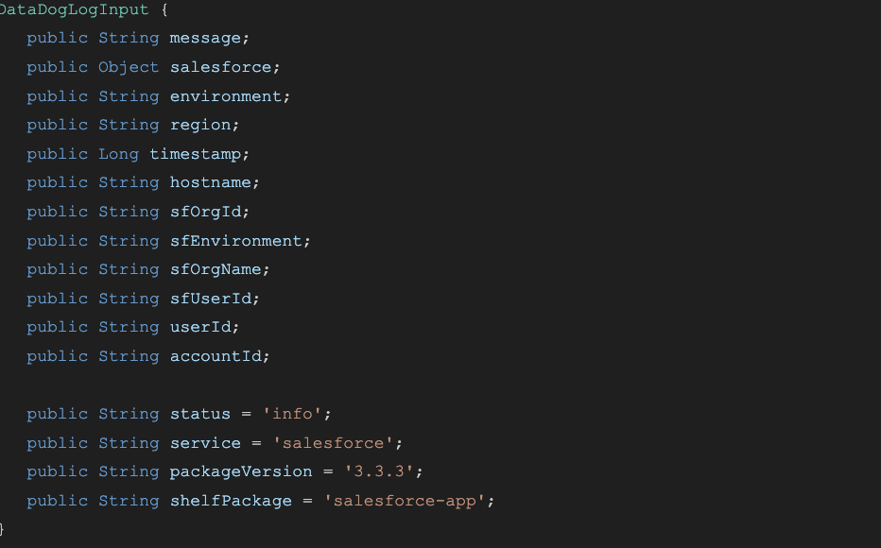Image resolution: width=881 pixels, height=548 pixels.
Task: Click the userId field name
Action: (200, 327)
